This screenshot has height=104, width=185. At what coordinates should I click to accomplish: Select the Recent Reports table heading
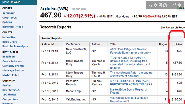(x=52, y=38)
